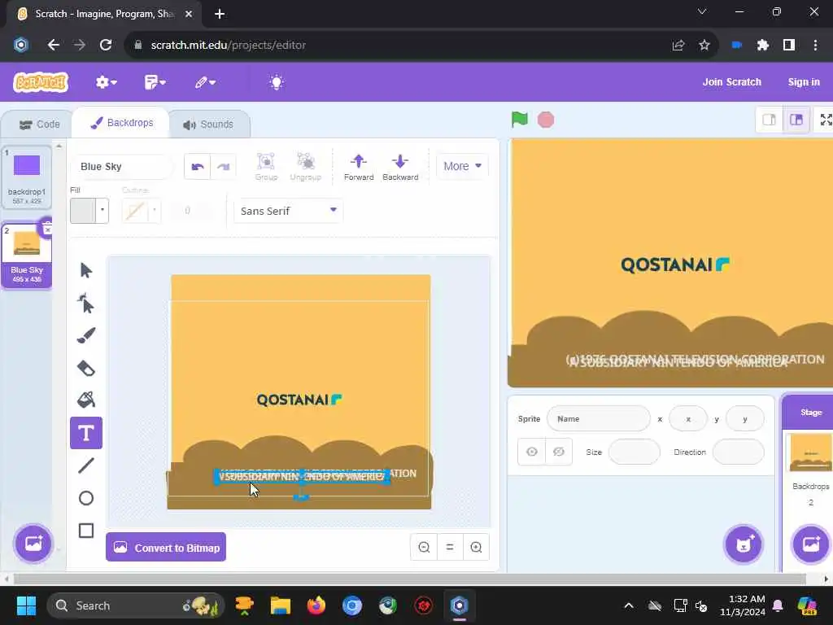Click the Redo arrow button
Viewport: 833px width, 625px height.
click(223, 167)
